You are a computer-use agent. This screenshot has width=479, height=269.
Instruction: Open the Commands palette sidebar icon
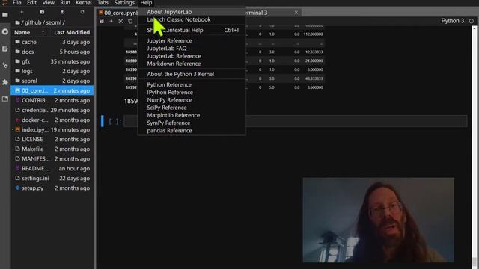coord(5,49)
